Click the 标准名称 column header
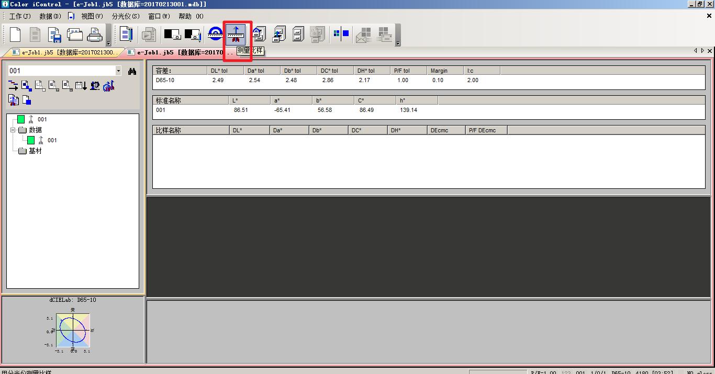Screen dimensions: 715x374 [x=191, y=100]
